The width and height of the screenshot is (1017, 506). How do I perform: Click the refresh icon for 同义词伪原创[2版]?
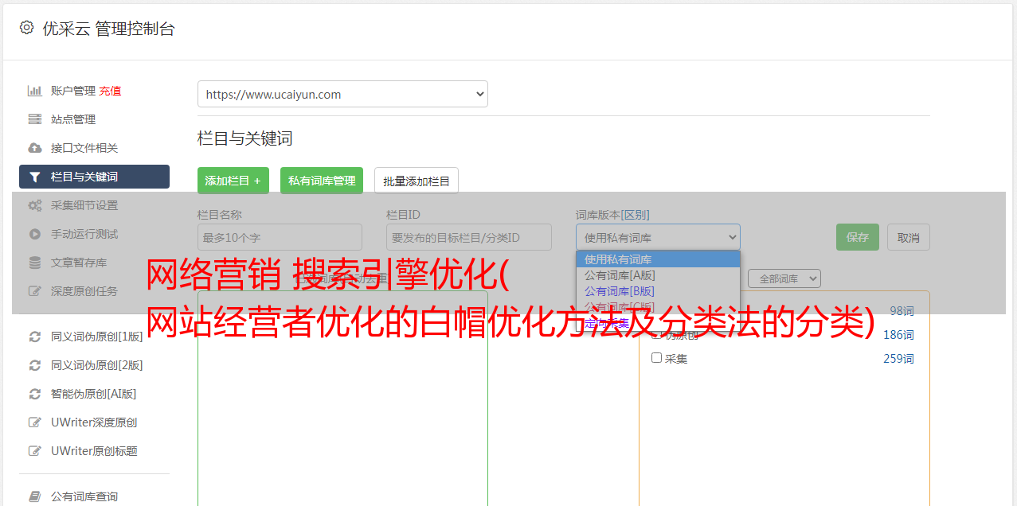[x=34, y=365]
